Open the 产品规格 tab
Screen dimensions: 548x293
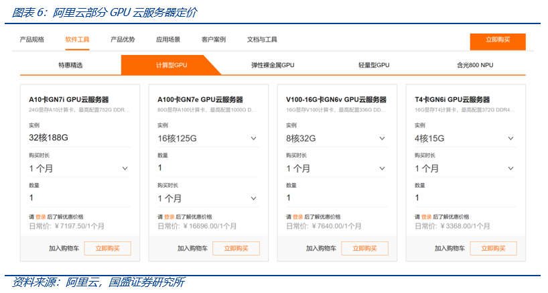(31, 40)
